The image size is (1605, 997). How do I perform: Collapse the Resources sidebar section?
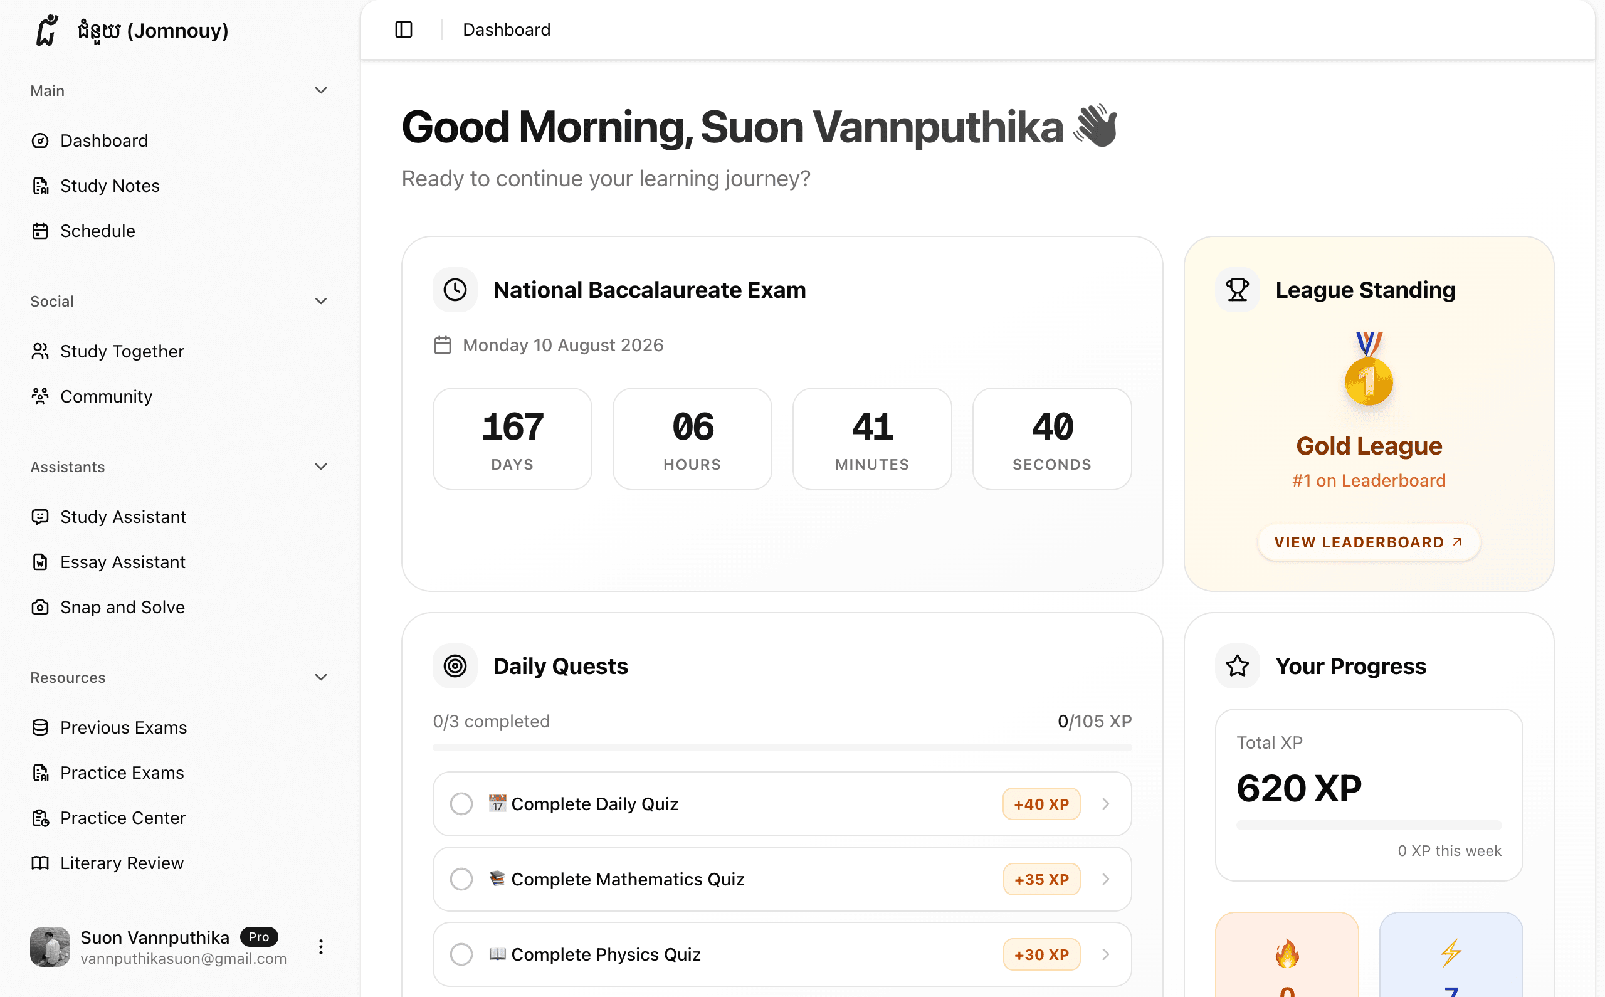pyautogui.click(x=321, y=677)
